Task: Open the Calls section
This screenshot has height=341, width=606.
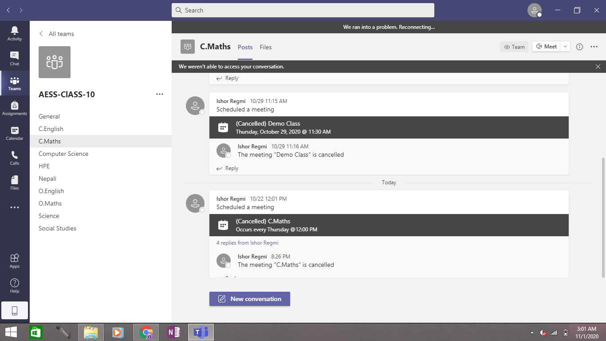Action: click(15, 158)
